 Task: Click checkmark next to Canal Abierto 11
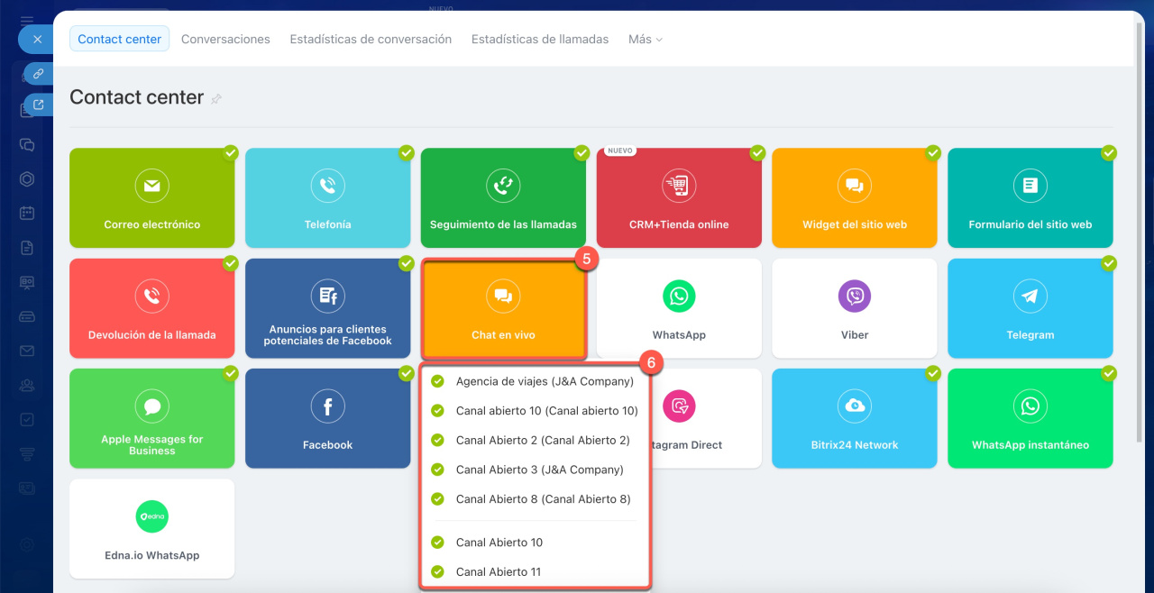point(437,571)
